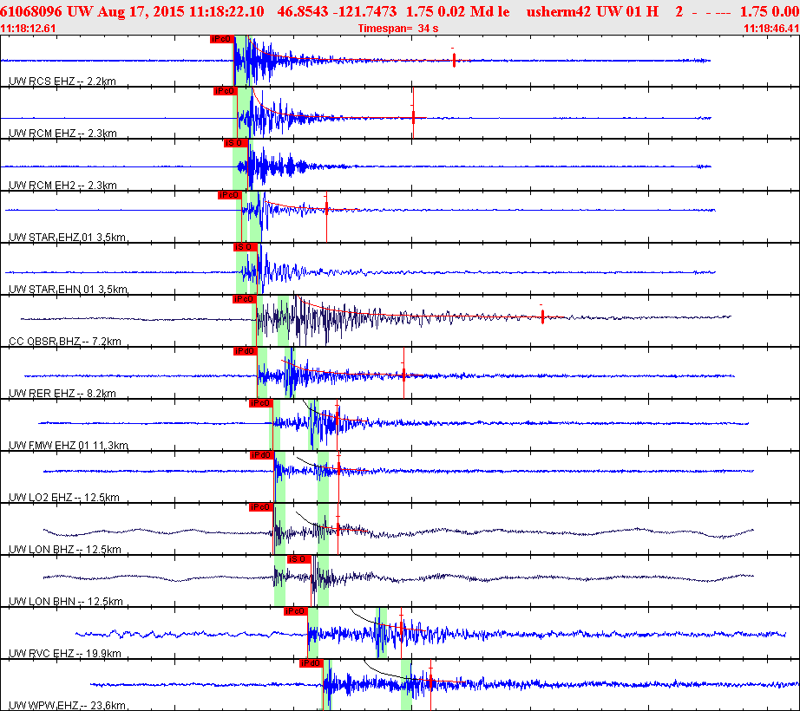Select the UW WPW EHZ 23.6km label
Image resolution: width=800 pixels, height=711 pixels.
(67, 705)
